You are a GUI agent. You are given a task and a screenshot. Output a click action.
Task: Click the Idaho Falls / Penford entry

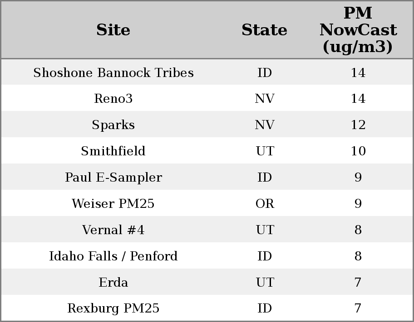click(113, 256)
